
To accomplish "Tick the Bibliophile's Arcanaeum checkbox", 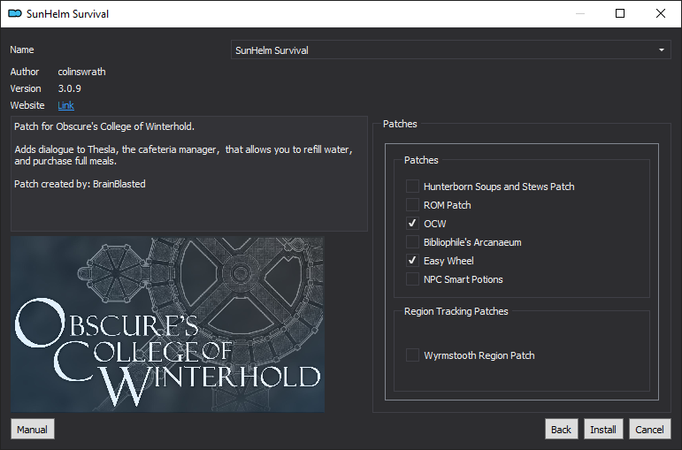I will [x=412, y=241].
